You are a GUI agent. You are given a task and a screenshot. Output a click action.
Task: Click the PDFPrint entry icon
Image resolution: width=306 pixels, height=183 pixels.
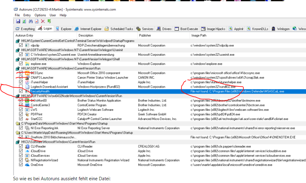27,114
